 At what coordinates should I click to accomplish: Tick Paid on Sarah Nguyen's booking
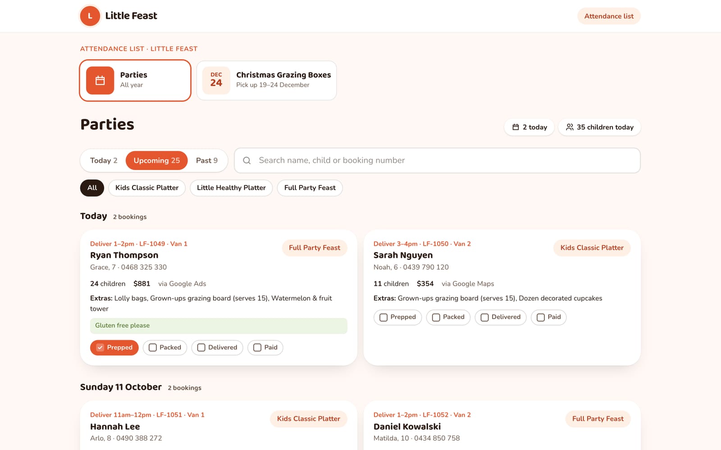pos(548,317)
